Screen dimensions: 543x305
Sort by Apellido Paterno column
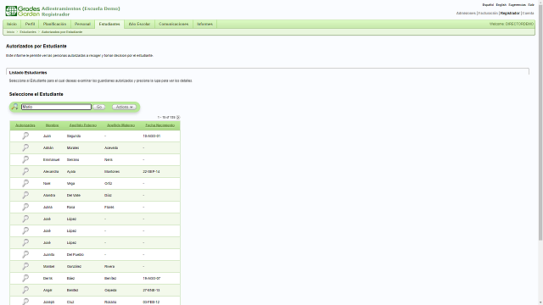[x=83, y=125]
